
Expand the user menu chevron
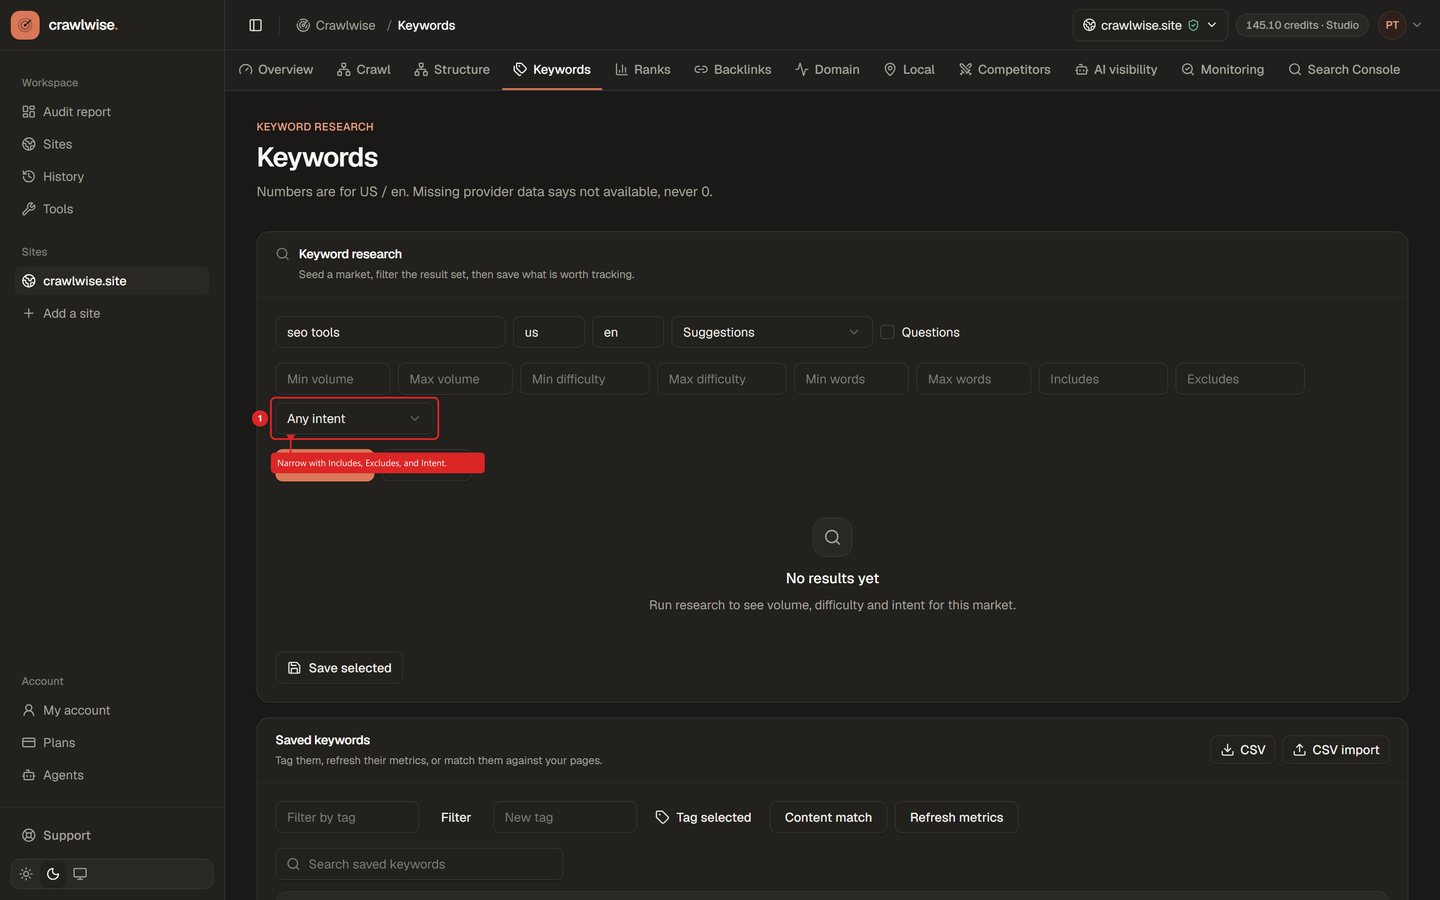point(1417,25)
